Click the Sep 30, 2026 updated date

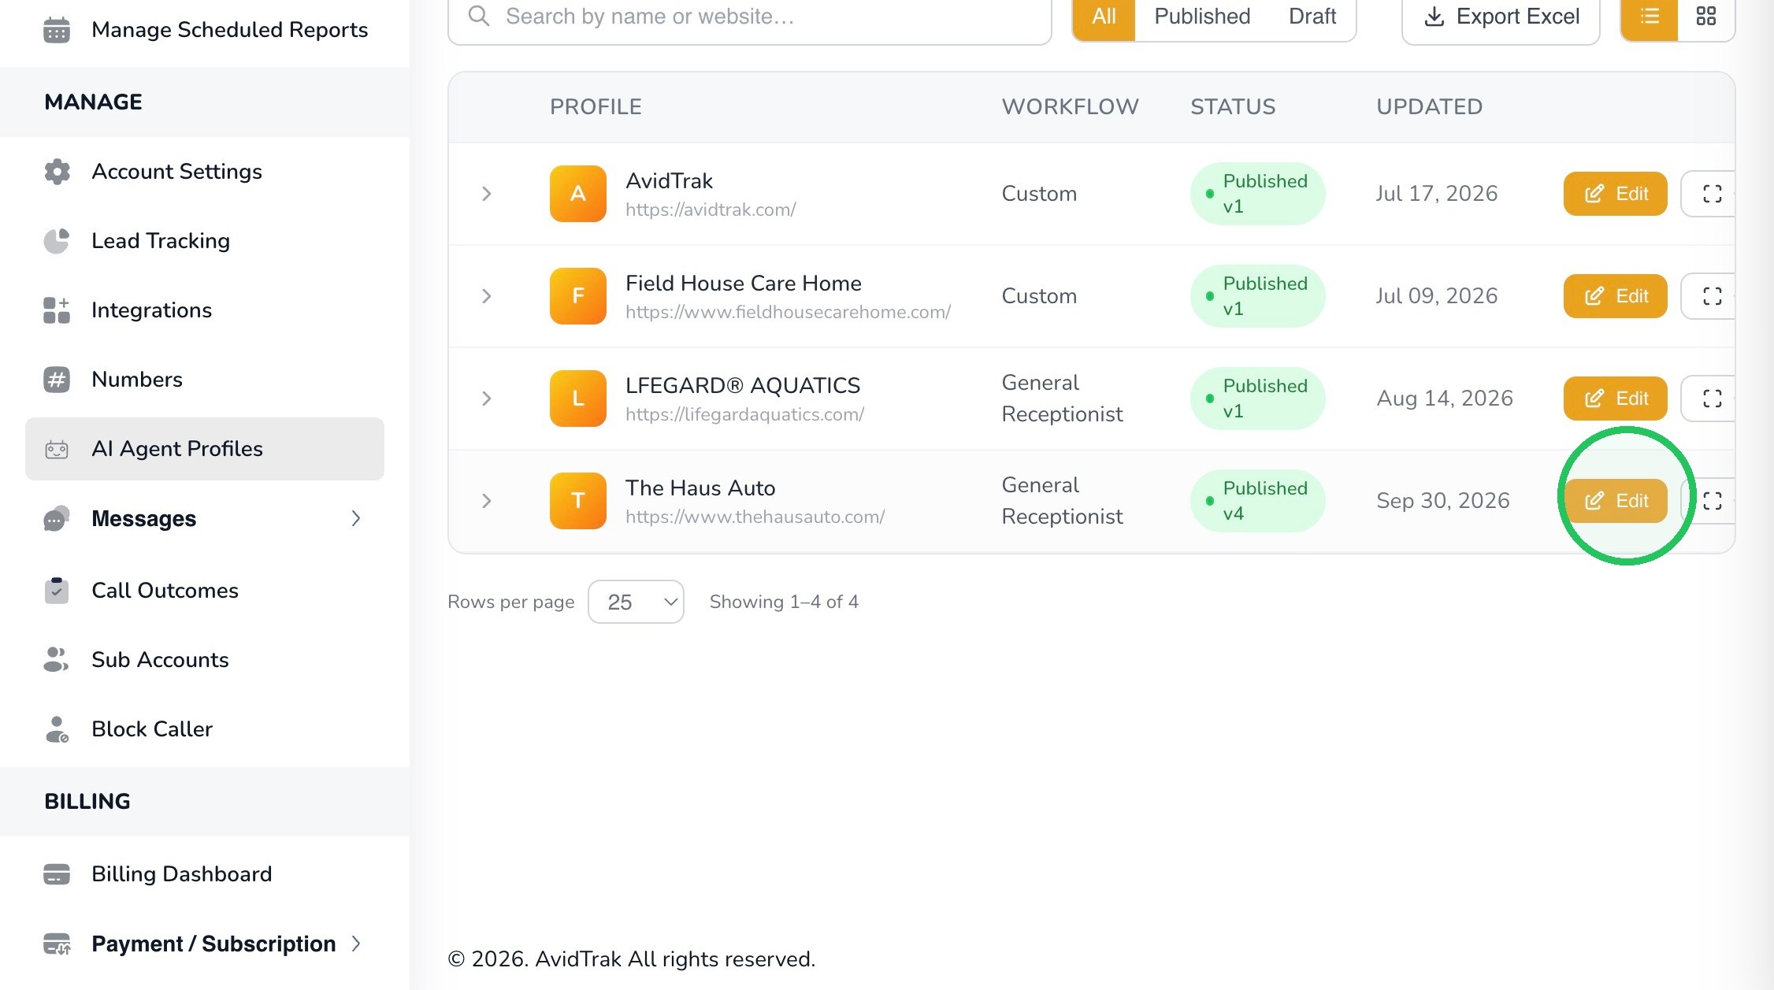(x=1443, y=501)
